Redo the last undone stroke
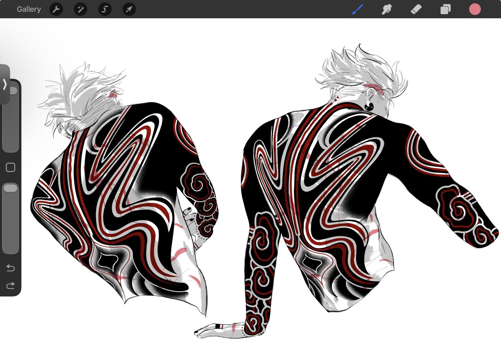 tap(10, 286)
